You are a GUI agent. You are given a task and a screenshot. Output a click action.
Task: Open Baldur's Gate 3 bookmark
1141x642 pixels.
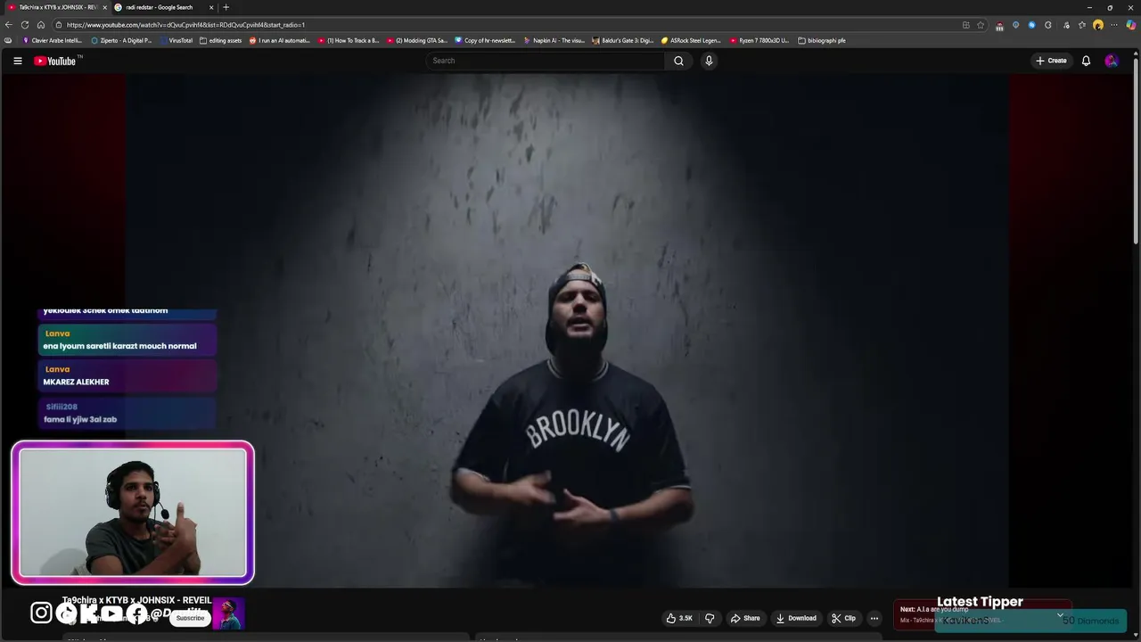[x=623, y=40]
